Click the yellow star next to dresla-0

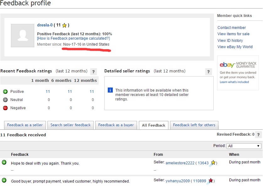coord(64,25)
